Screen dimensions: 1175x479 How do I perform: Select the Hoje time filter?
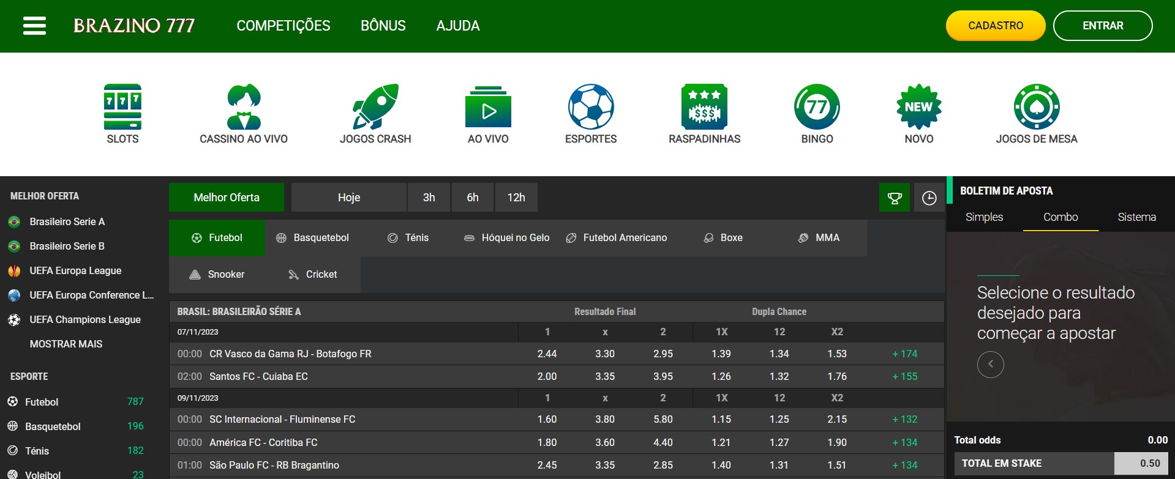coord(349,198)
